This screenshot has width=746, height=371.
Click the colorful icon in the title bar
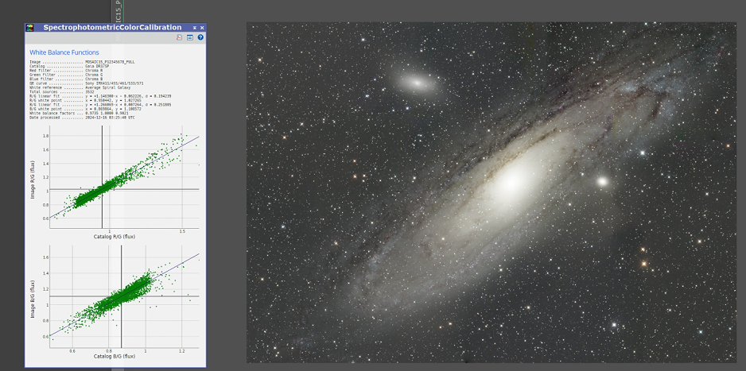30,27
